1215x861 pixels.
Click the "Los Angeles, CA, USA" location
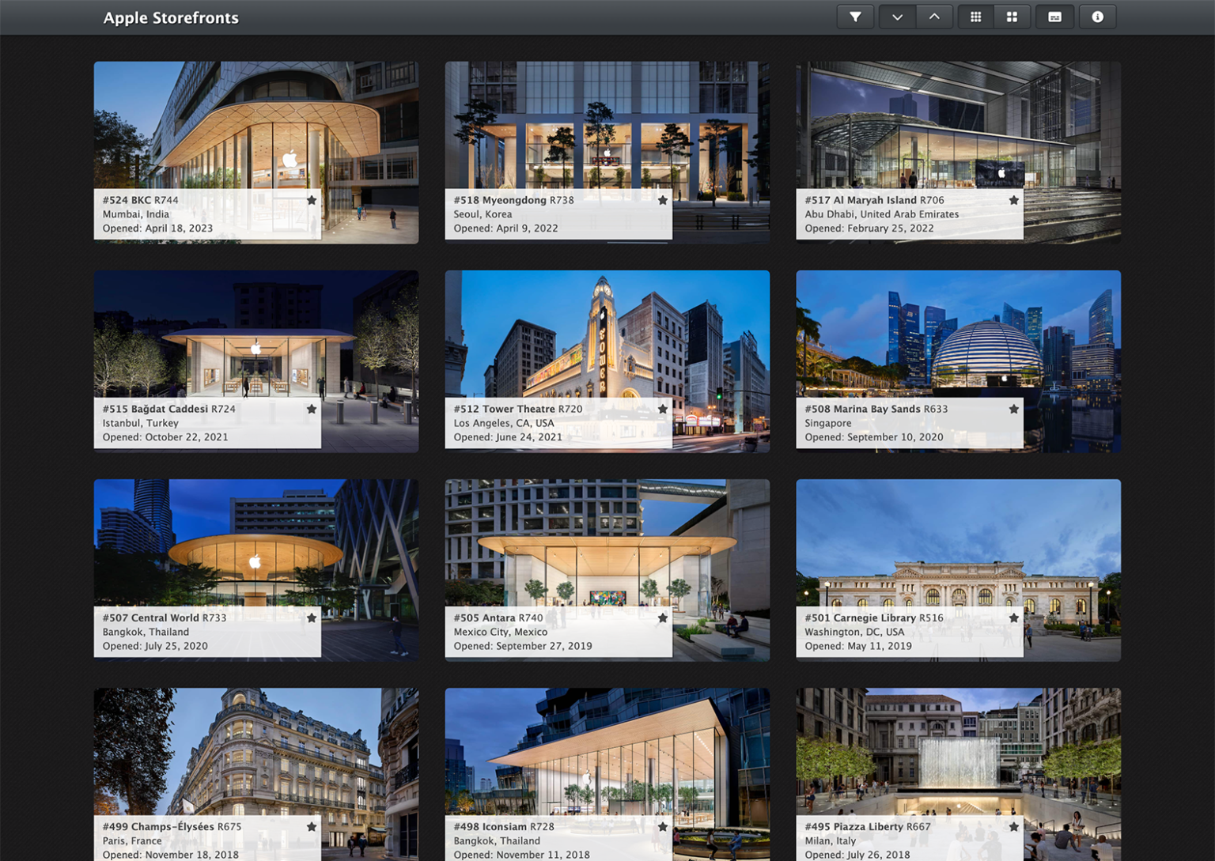[504, 423]
